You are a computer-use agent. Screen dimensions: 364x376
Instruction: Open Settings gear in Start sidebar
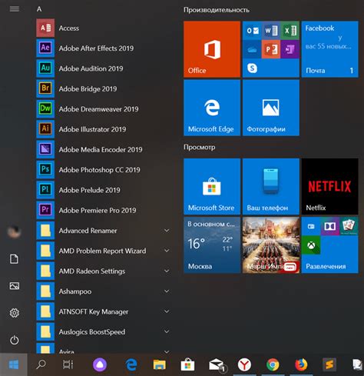coord(14,313)
